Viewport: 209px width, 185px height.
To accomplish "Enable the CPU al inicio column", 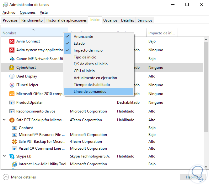I will coord(99,71).
